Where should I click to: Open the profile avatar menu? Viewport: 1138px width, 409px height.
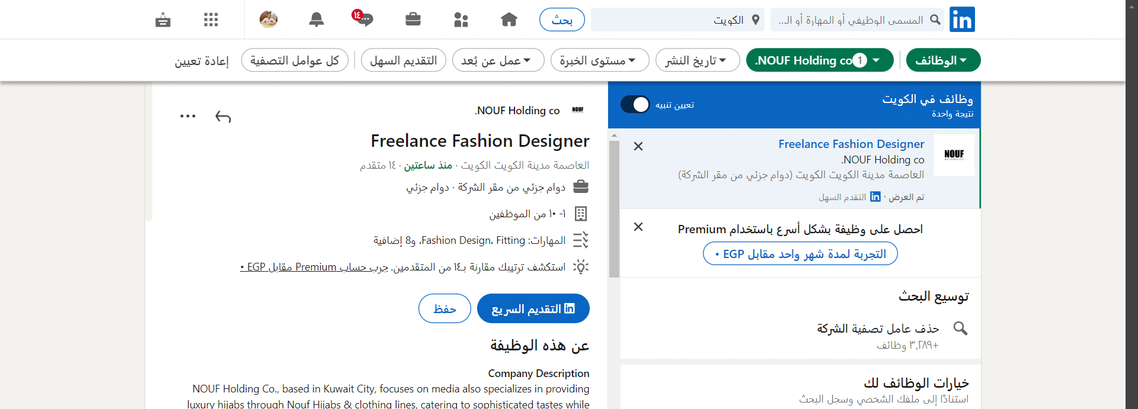pyautogui.click(x=268, y=20)
